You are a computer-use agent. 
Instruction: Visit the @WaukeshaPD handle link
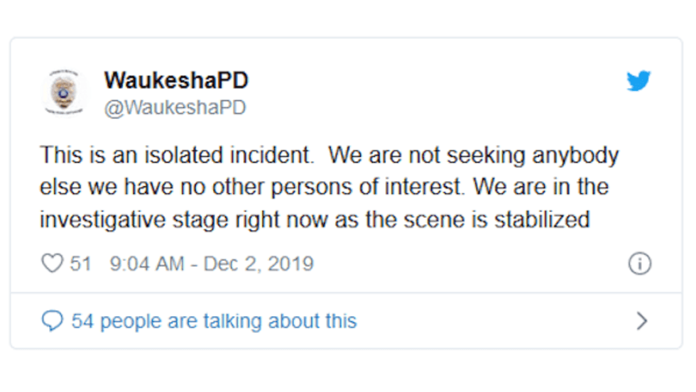pos(175,107)
